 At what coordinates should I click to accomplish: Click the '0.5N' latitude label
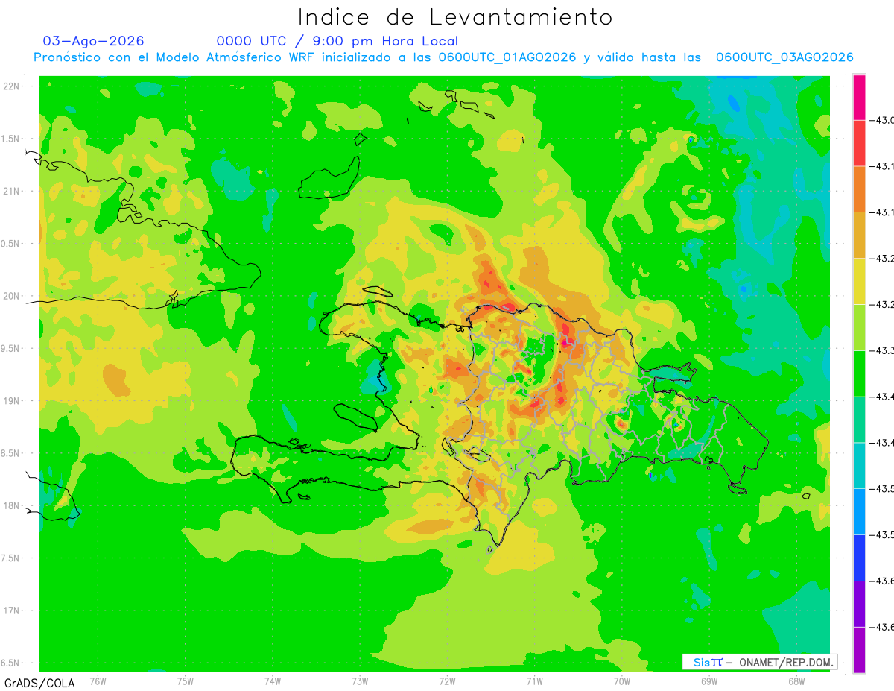10,244
